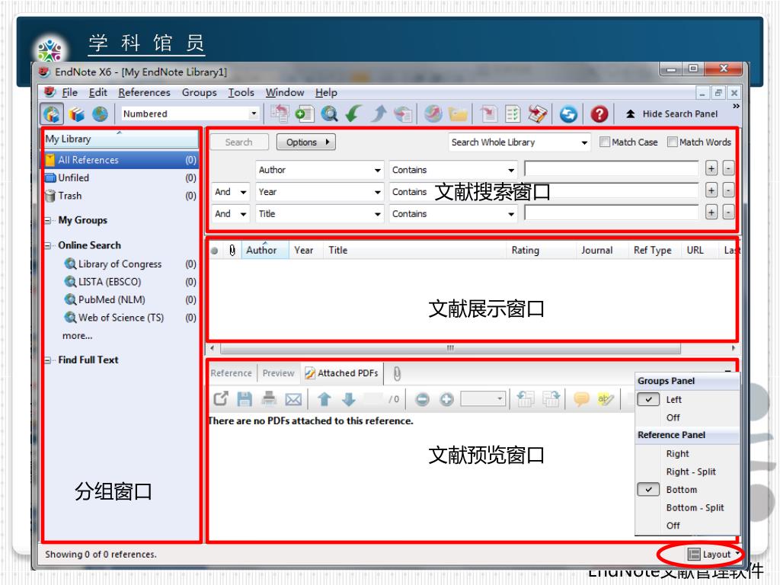Switch to Reference tab
The image size is (780, 585).
coord(232,373)
